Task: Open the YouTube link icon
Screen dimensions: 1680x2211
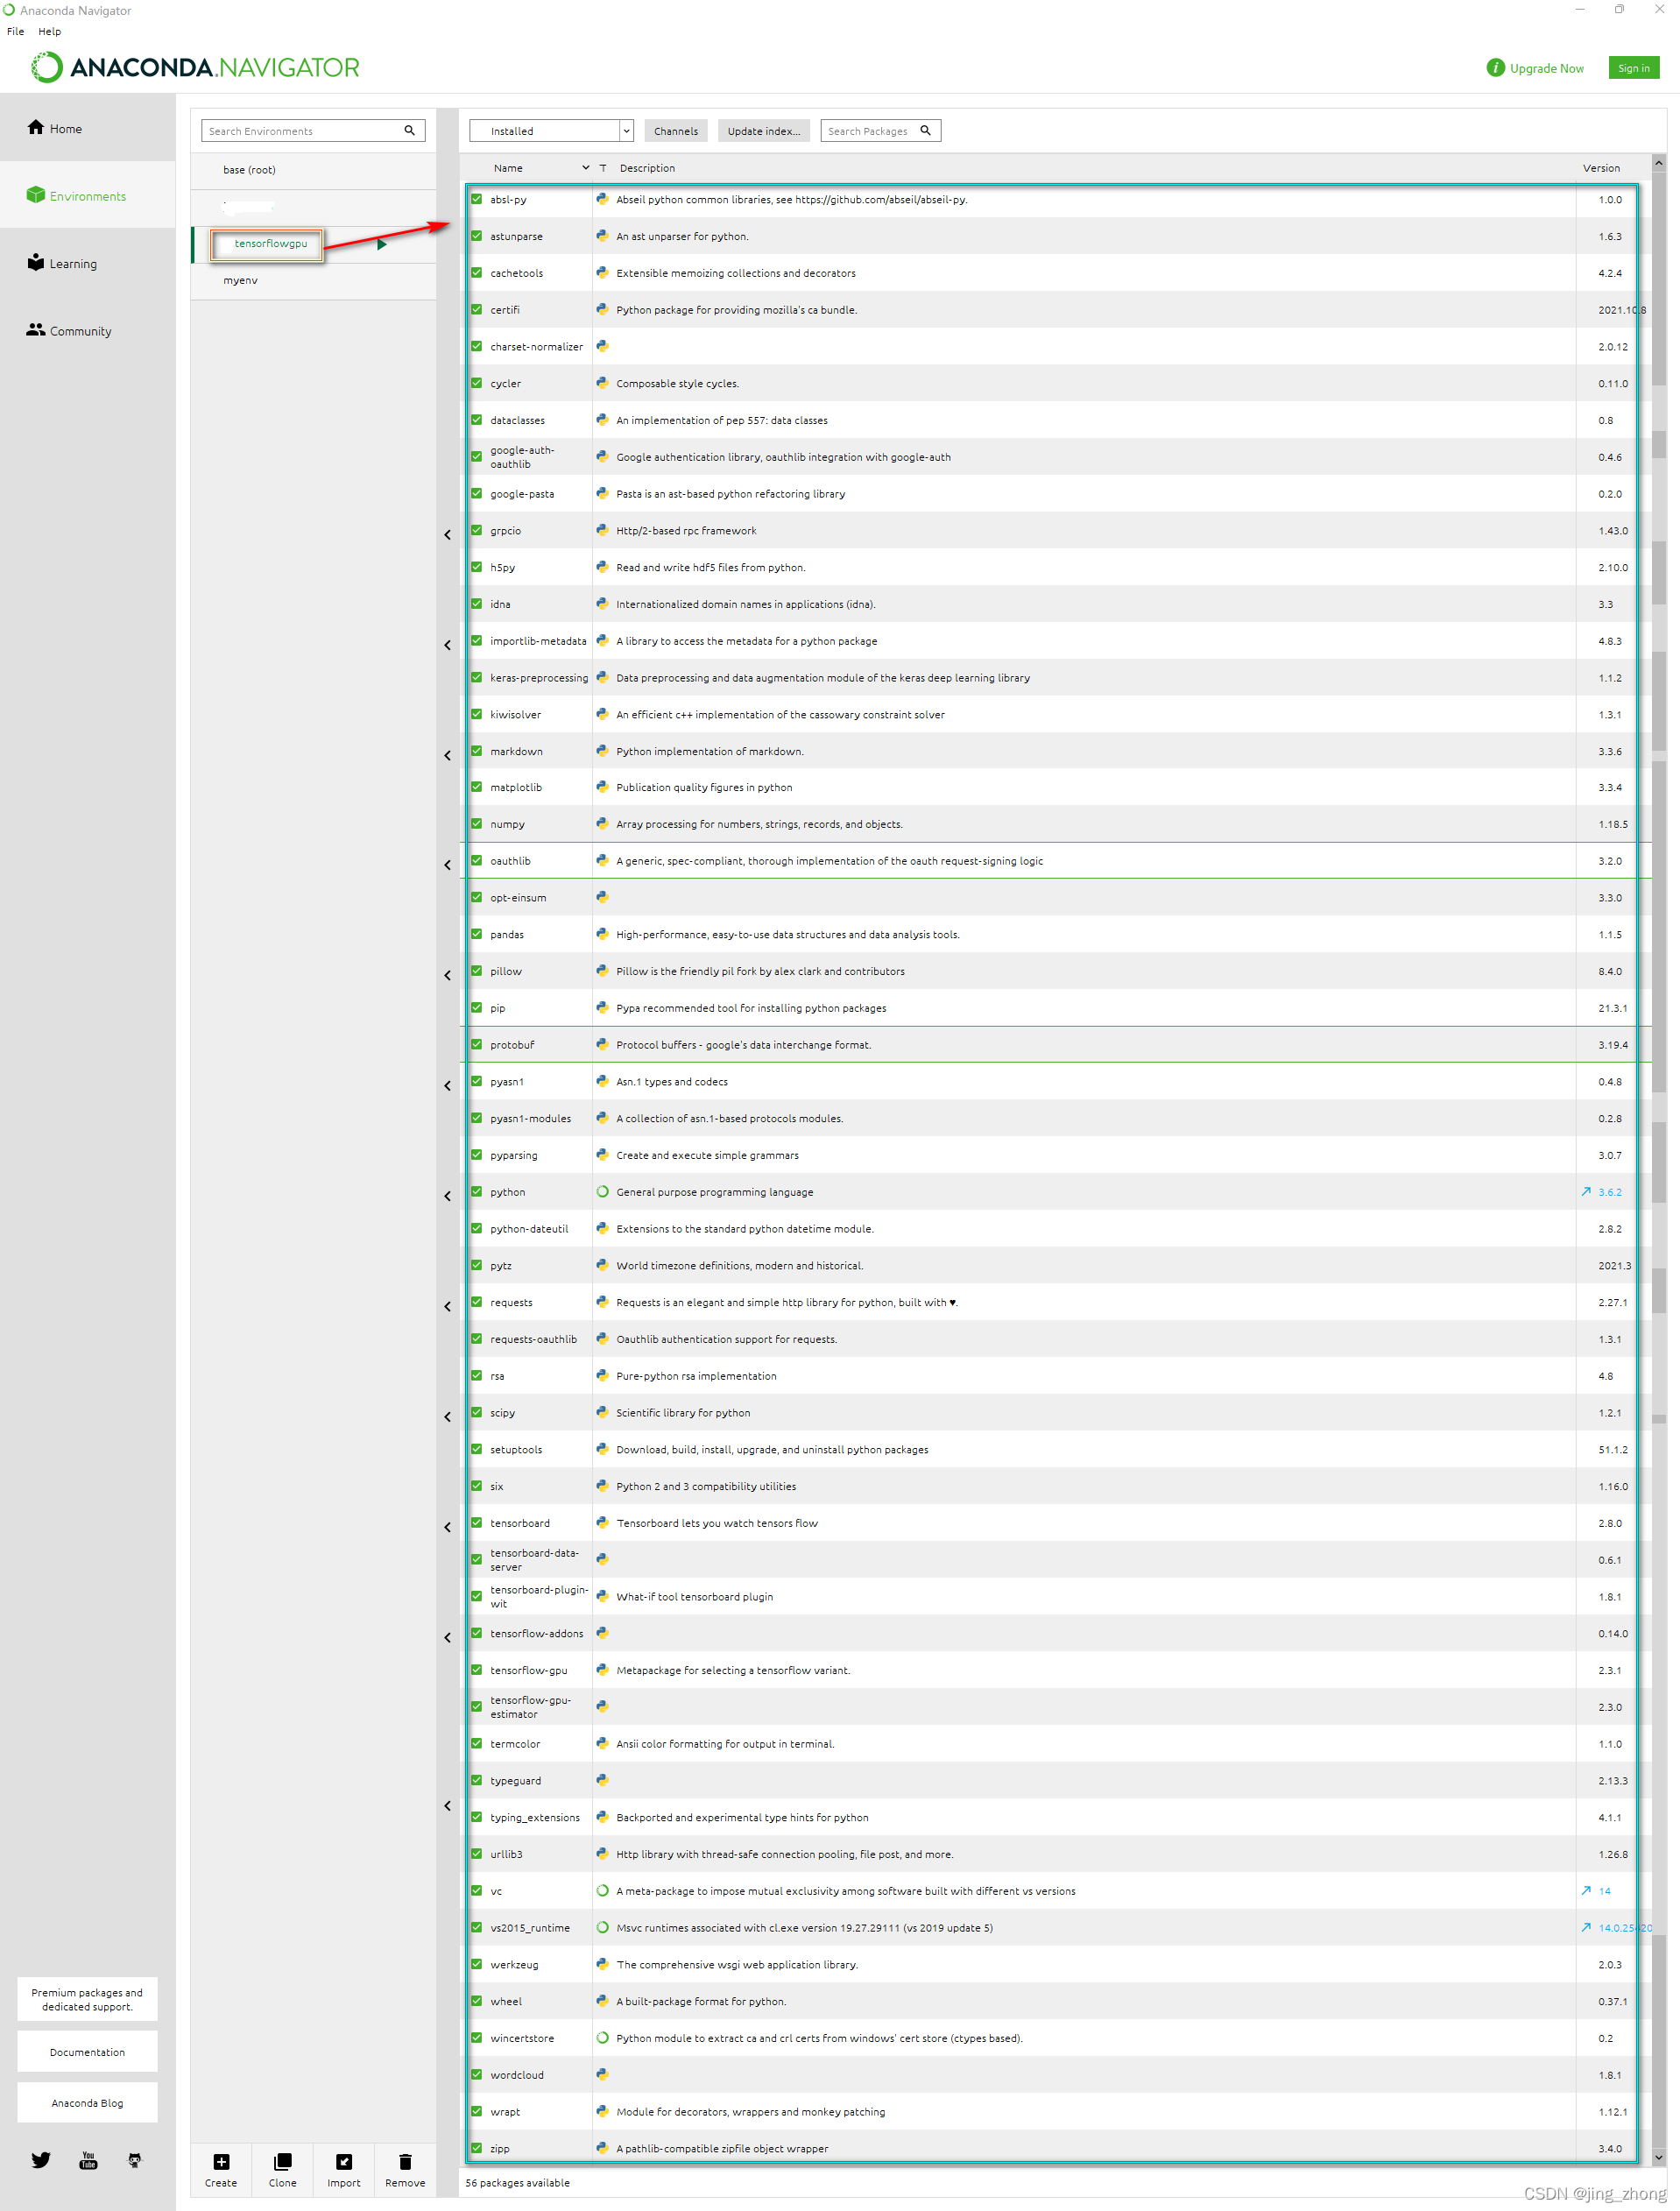Action: (x=88, y=2160)
